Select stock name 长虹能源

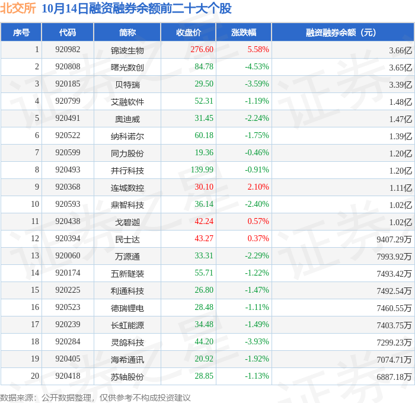tap(127, 325)
